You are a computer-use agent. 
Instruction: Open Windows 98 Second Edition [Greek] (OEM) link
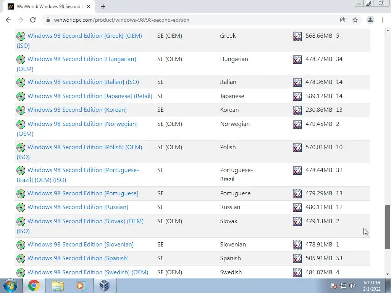tap(84, 35)
